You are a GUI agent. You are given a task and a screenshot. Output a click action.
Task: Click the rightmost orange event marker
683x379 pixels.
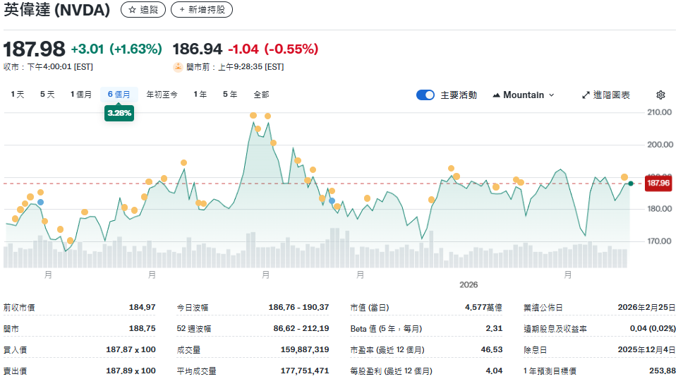pyautogui.click(x=624, y=177)
